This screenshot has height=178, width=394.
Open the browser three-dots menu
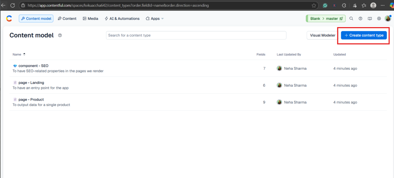click(x=382, y=5)
